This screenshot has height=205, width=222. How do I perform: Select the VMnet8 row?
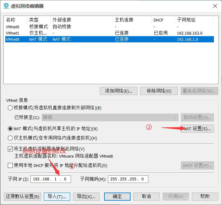[x=109, y=39]
